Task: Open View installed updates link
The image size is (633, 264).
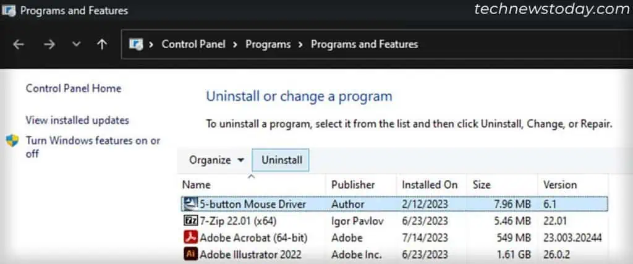Action: point(77,120)
